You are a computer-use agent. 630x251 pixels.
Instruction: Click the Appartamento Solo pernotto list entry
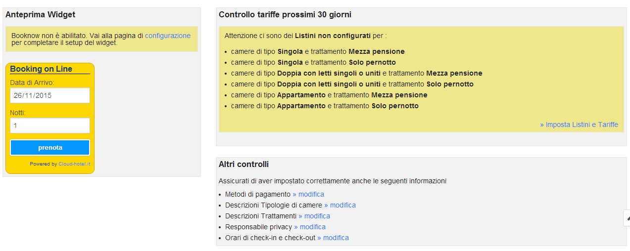pyautogui.click(x=325, y=106)
